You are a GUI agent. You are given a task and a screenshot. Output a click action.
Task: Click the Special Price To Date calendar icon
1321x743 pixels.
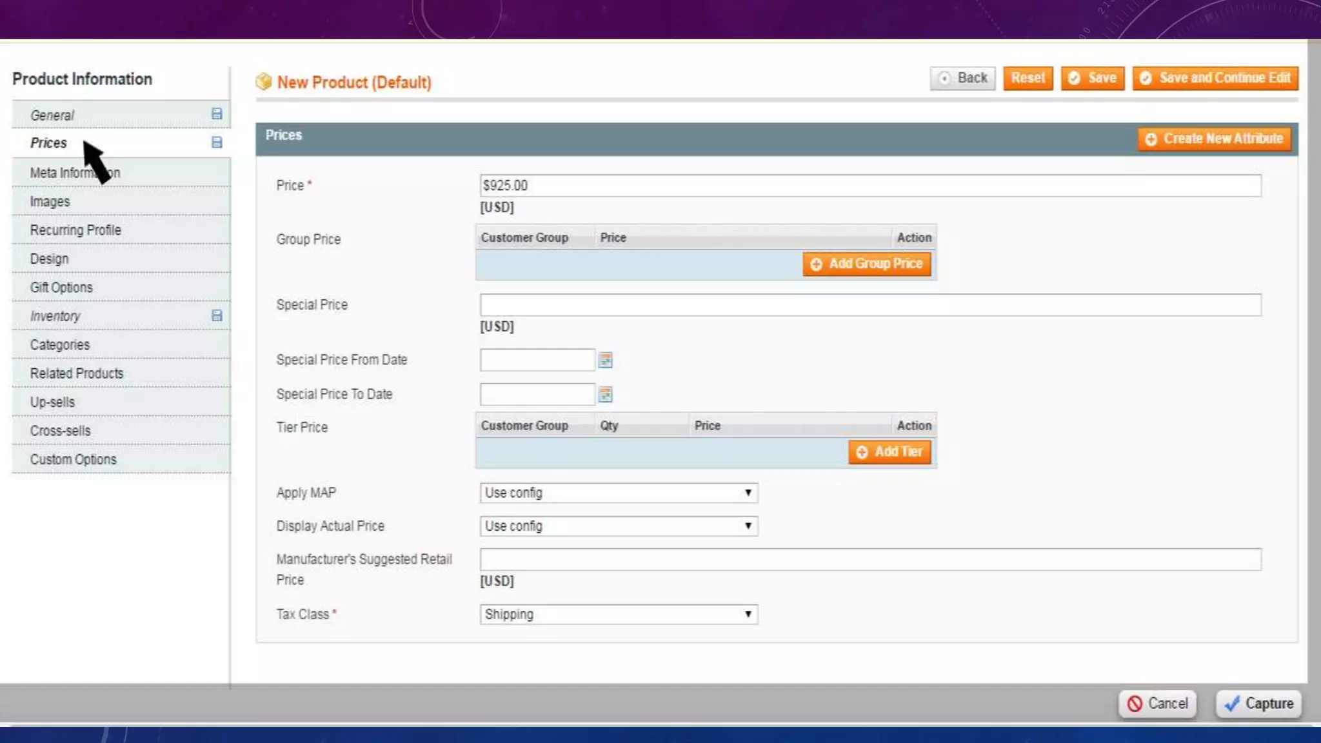tap(605, 394)
